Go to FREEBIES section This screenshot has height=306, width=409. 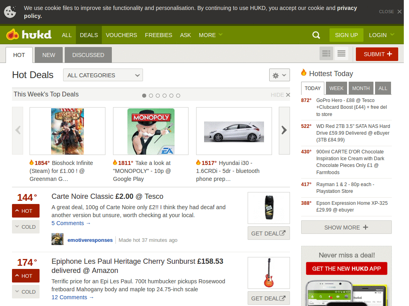pos(159,35)
